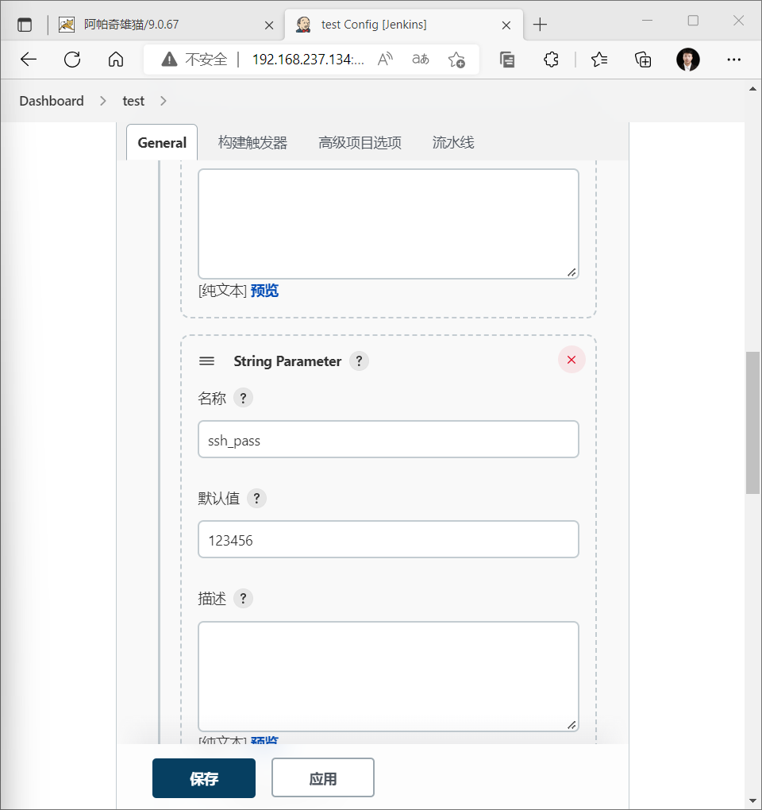Minimize the browser window
The width and height of the screenshot is (762, 810).
pyautogui.click(x=647, y=21)
